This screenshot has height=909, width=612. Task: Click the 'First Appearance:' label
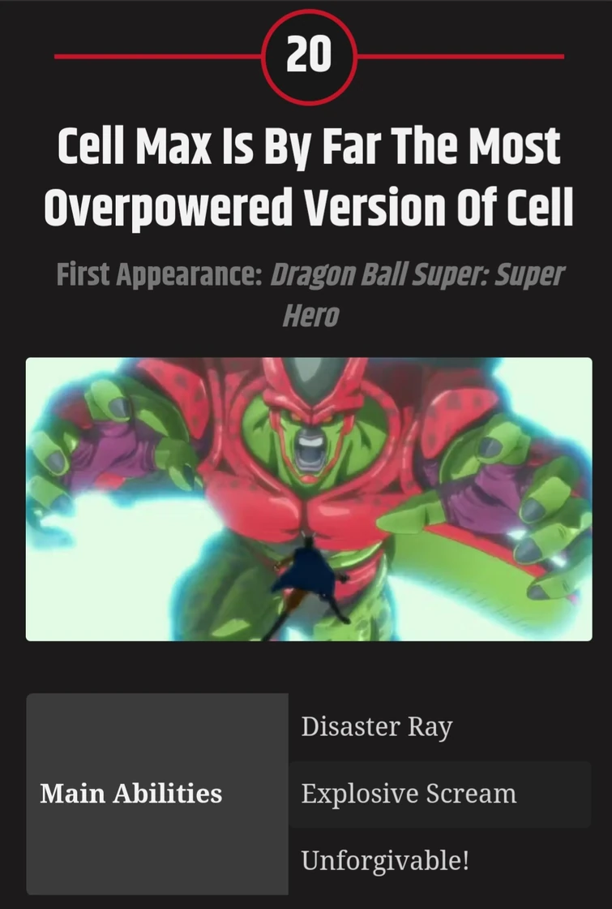[159, 274]
